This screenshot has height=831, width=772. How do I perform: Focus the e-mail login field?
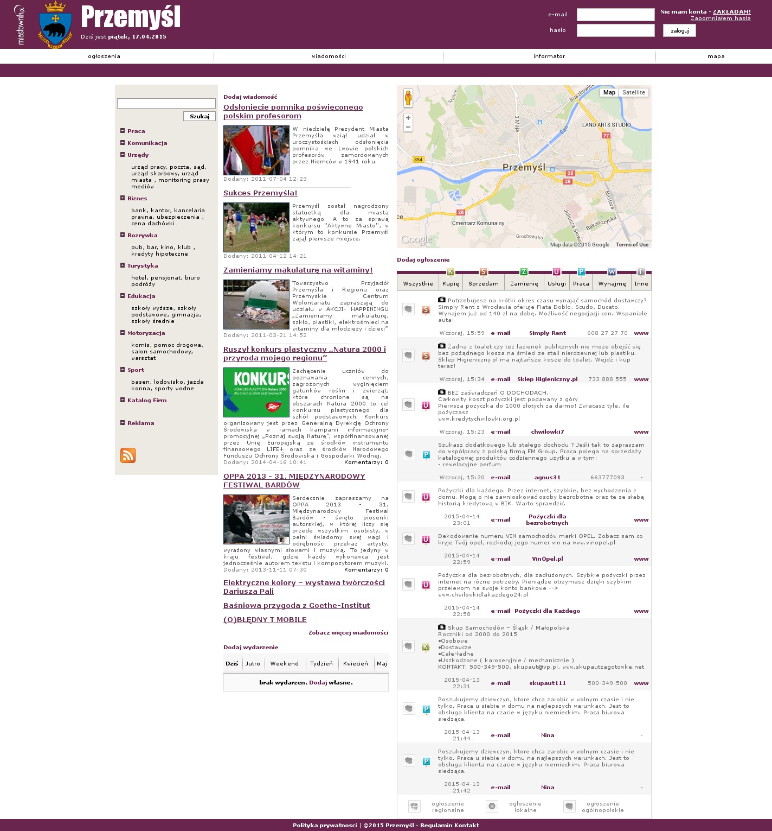616,15
